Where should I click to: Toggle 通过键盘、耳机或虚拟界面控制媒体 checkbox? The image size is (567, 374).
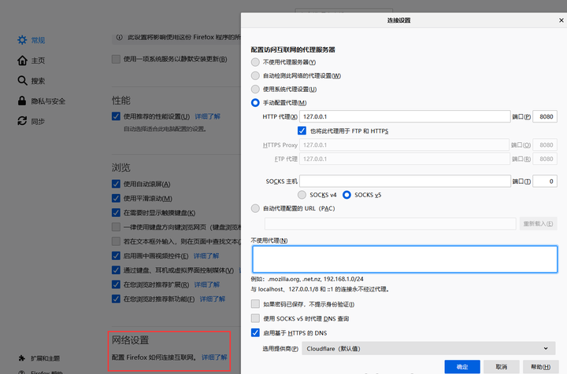[116, 270]
